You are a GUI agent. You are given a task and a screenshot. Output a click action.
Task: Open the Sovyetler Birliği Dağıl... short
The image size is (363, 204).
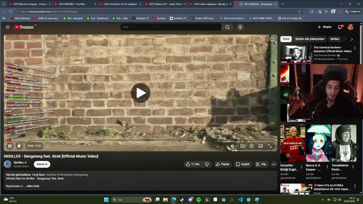click(293, 143)
